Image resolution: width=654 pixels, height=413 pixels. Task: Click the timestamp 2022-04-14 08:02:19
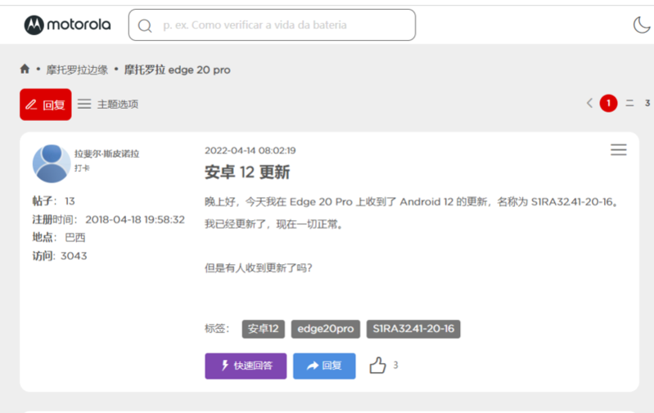point(250,150)
